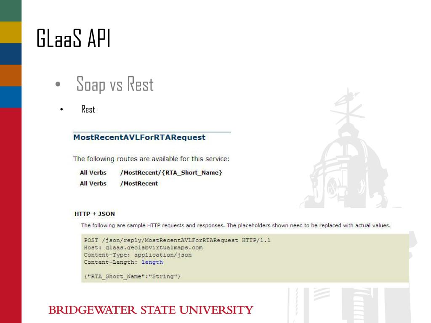This screenshot has width=431, height=323.
Task: Select the "Host: glaas.geolabvirtualmaps.com" line
Action: 143,248
